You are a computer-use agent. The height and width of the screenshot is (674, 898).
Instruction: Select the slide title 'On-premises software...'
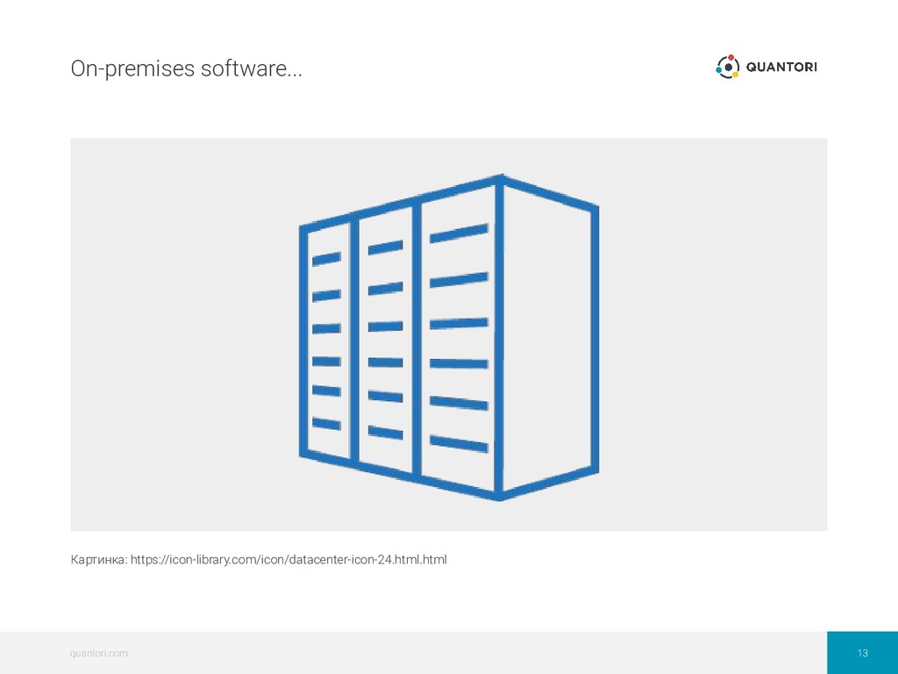tap(186, 68)
